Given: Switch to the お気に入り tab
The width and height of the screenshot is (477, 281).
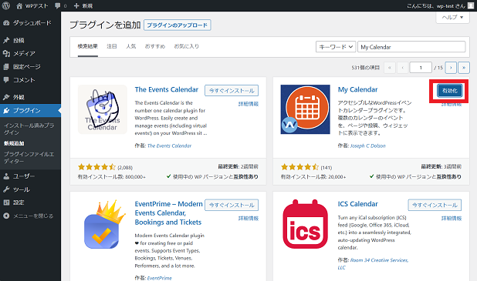Looking at the screenshot, I should pos(186,46).
